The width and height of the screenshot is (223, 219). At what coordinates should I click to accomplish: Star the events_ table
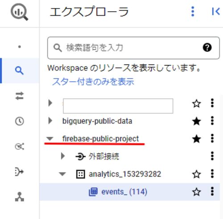[x=196, y=192]
